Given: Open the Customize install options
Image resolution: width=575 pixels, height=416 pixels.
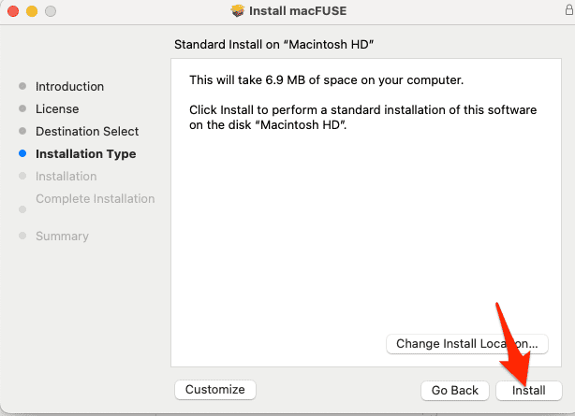Looking at the screenshot, I should click(x=214, y=389).
